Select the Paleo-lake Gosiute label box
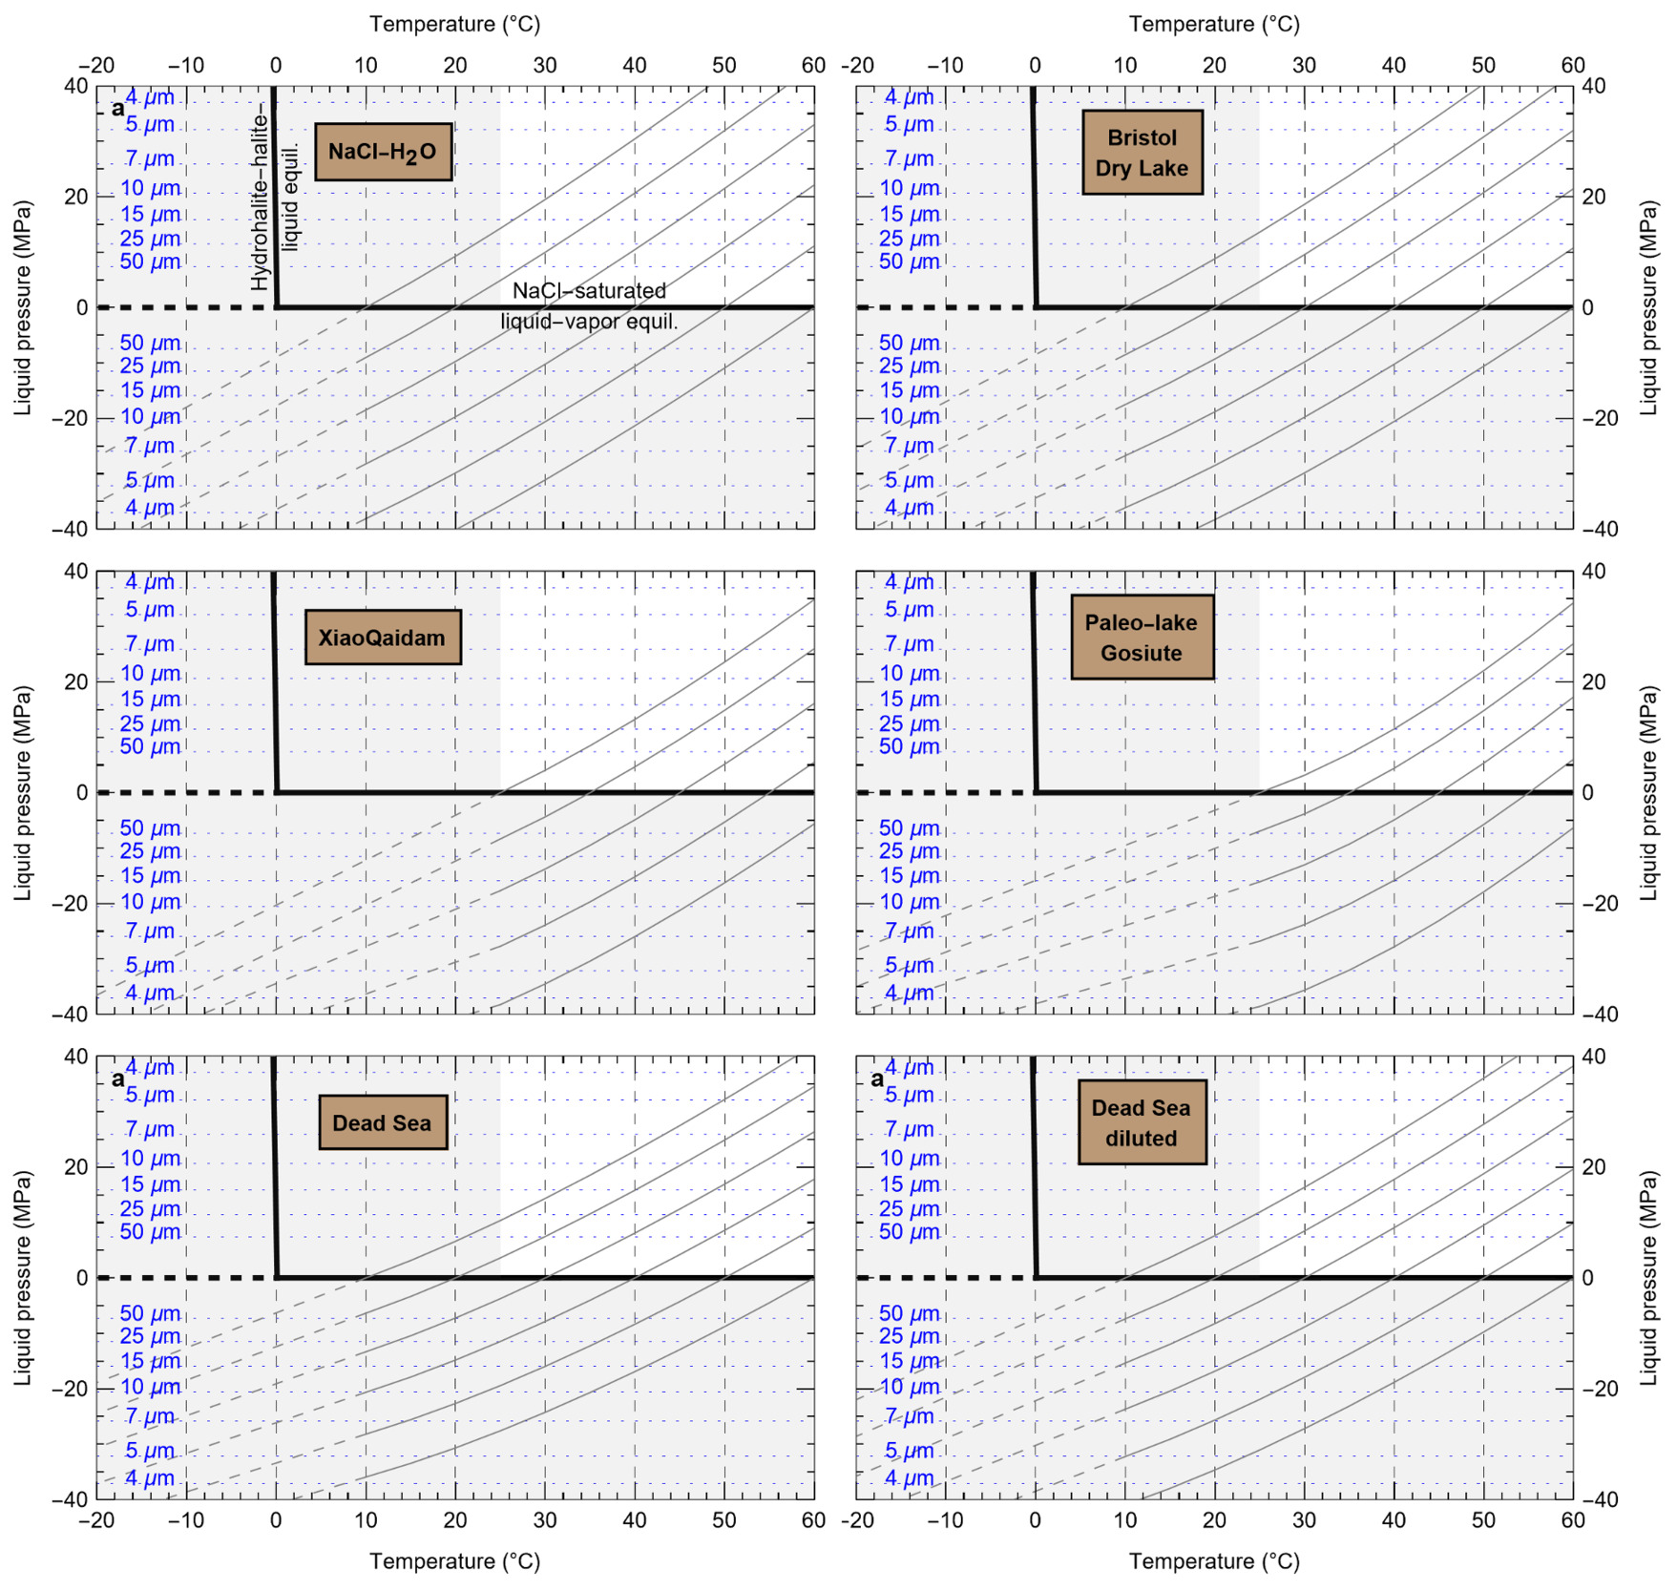1677x1591 pixels. tap(1142, 638)
